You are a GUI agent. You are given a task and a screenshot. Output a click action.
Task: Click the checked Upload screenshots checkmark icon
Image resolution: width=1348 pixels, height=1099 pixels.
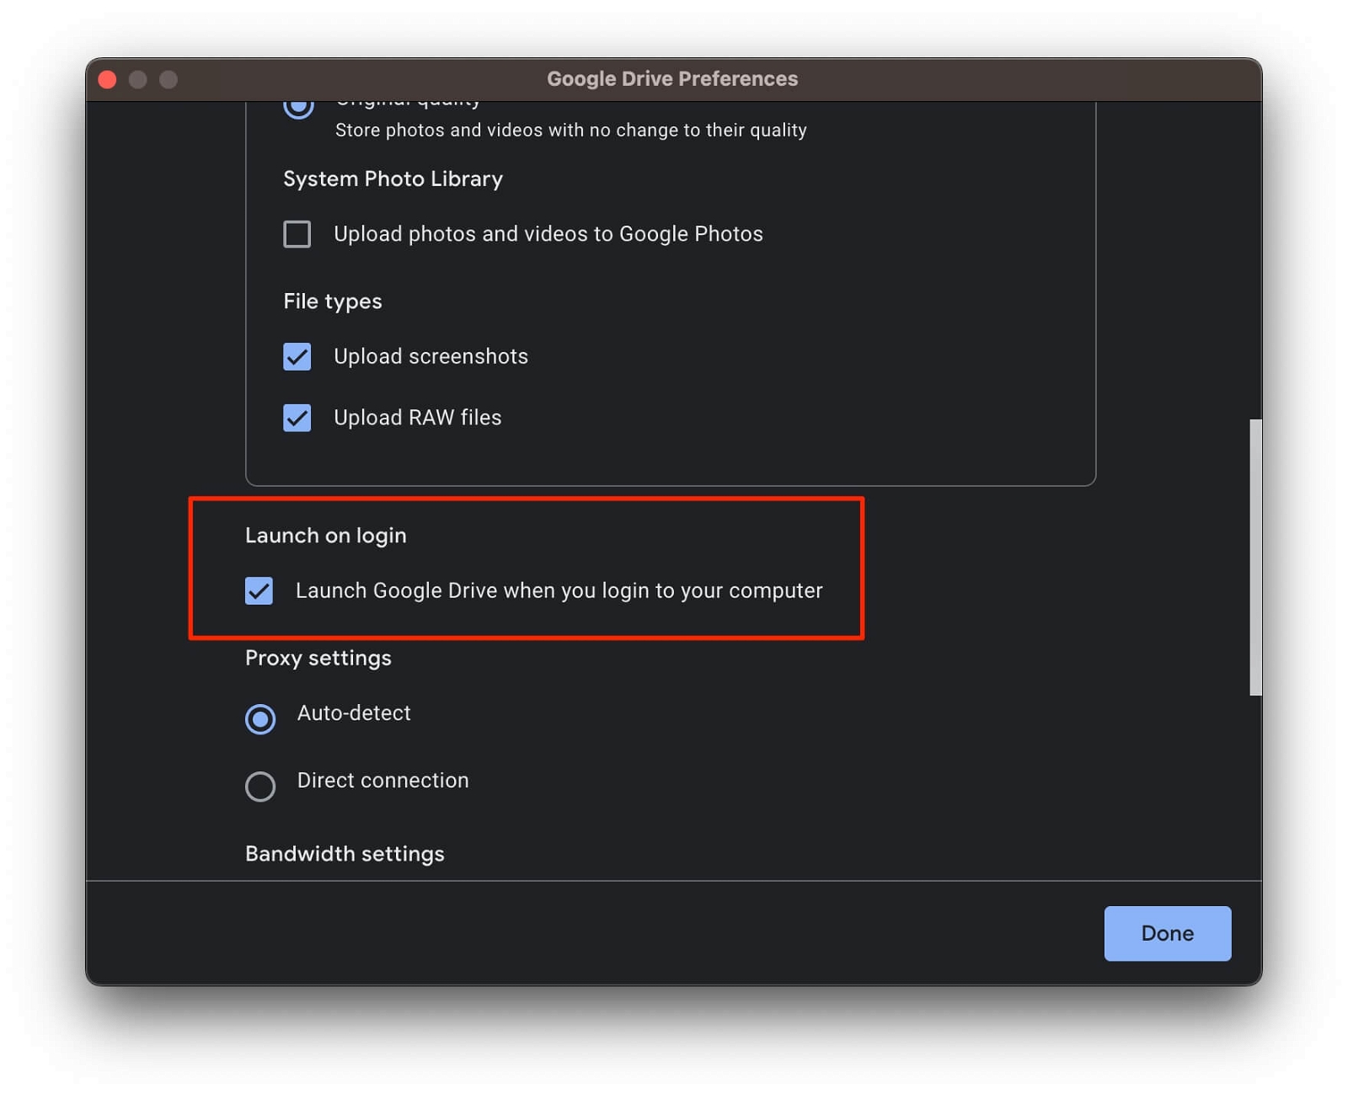[x=297, y=357]
